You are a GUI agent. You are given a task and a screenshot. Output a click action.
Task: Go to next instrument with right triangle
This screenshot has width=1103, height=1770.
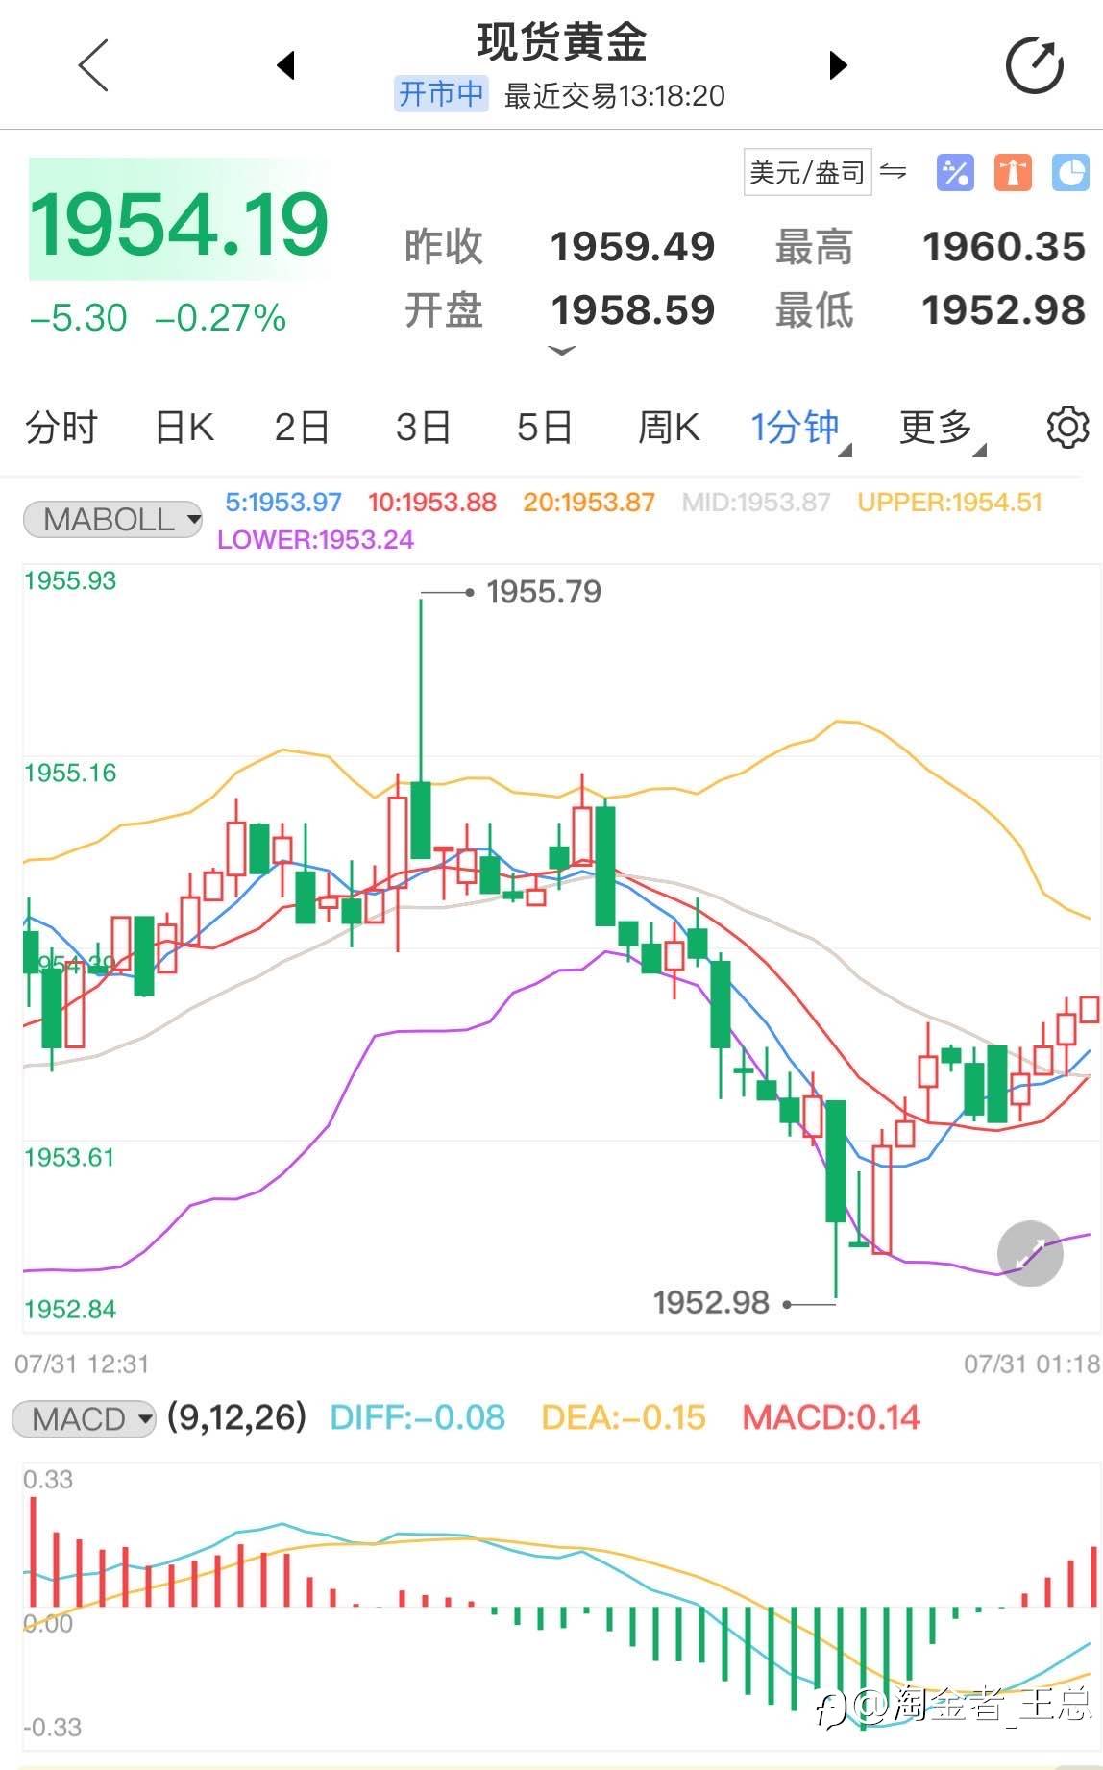click(838, 65)
